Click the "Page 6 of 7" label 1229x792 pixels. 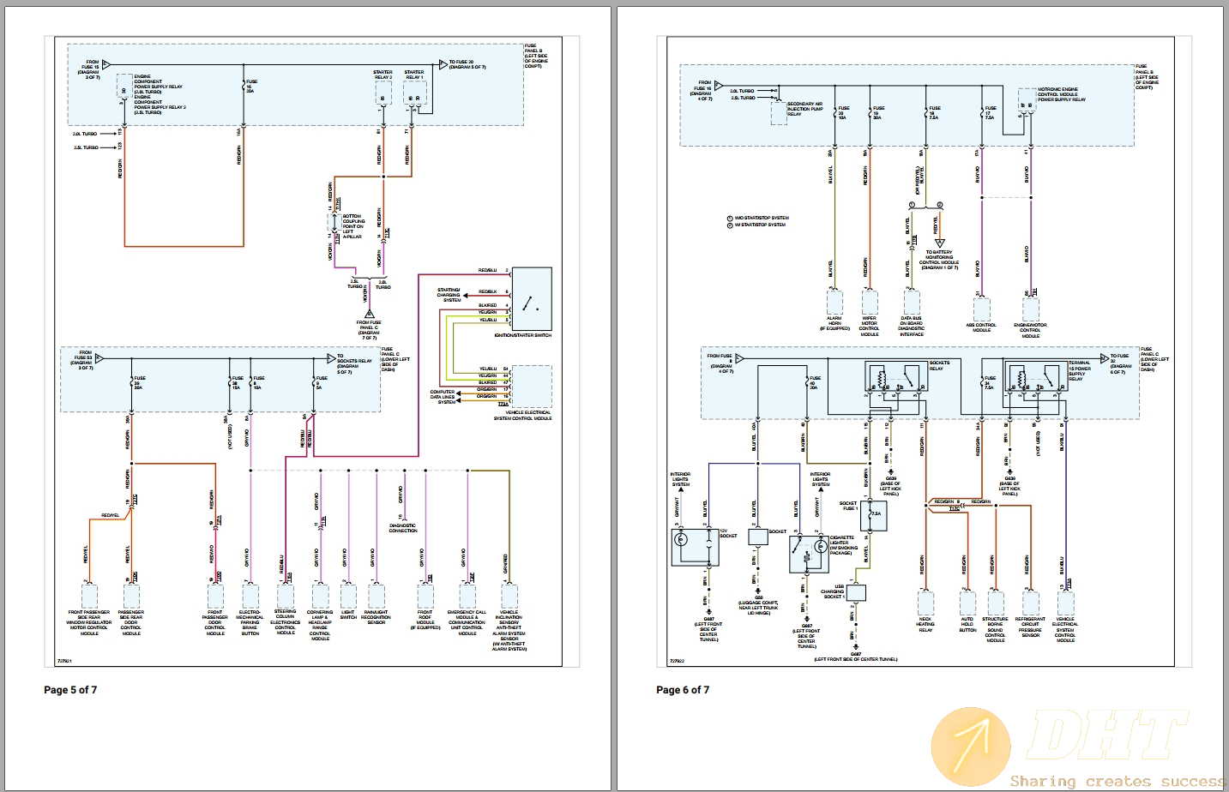[683, 690]
